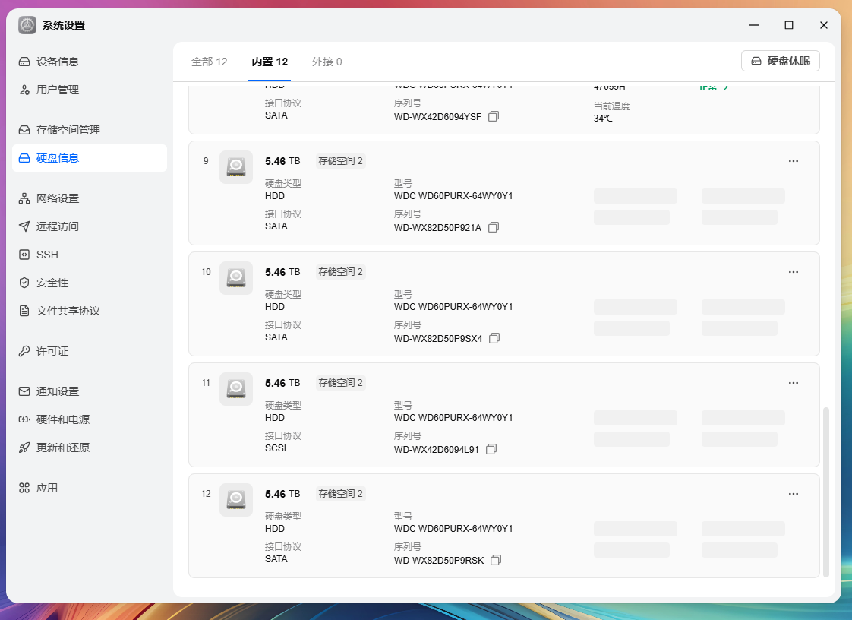Copy serial number WD-WX82D50P9SX4

coord(494,338)
